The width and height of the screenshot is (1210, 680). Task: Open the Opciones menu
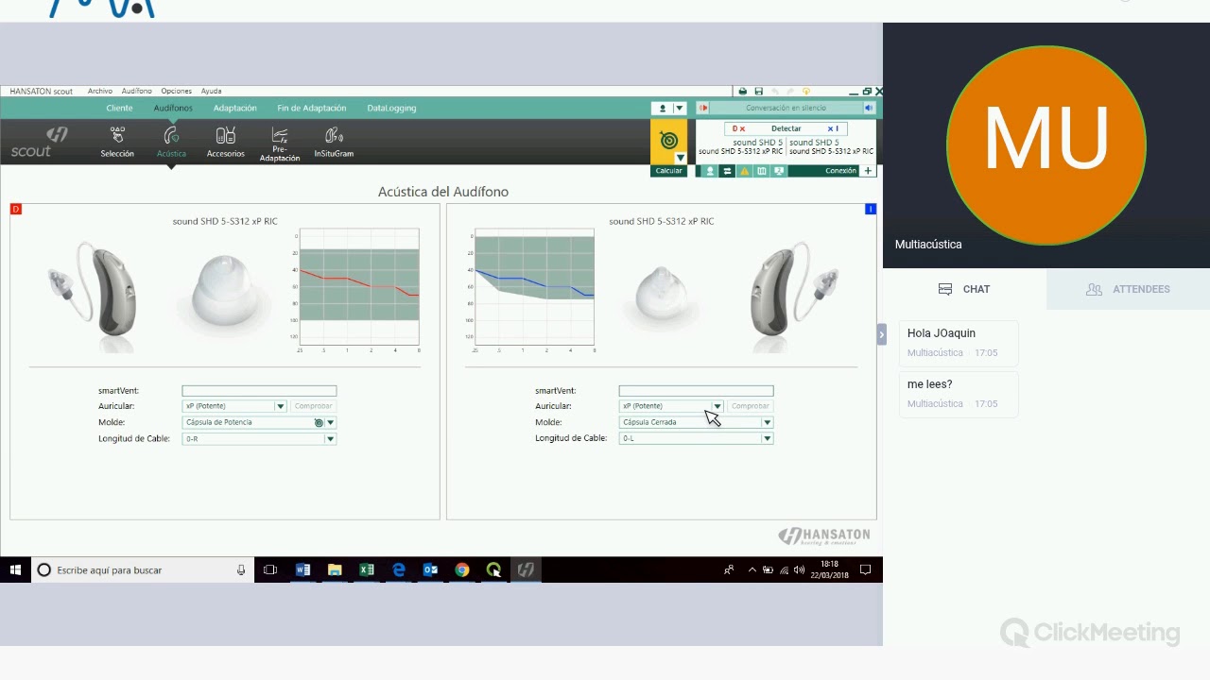(177, 92)
